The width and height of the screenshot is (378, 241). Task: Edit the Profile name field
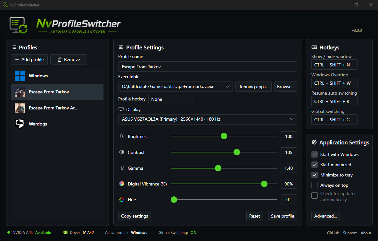pos(208,67)
